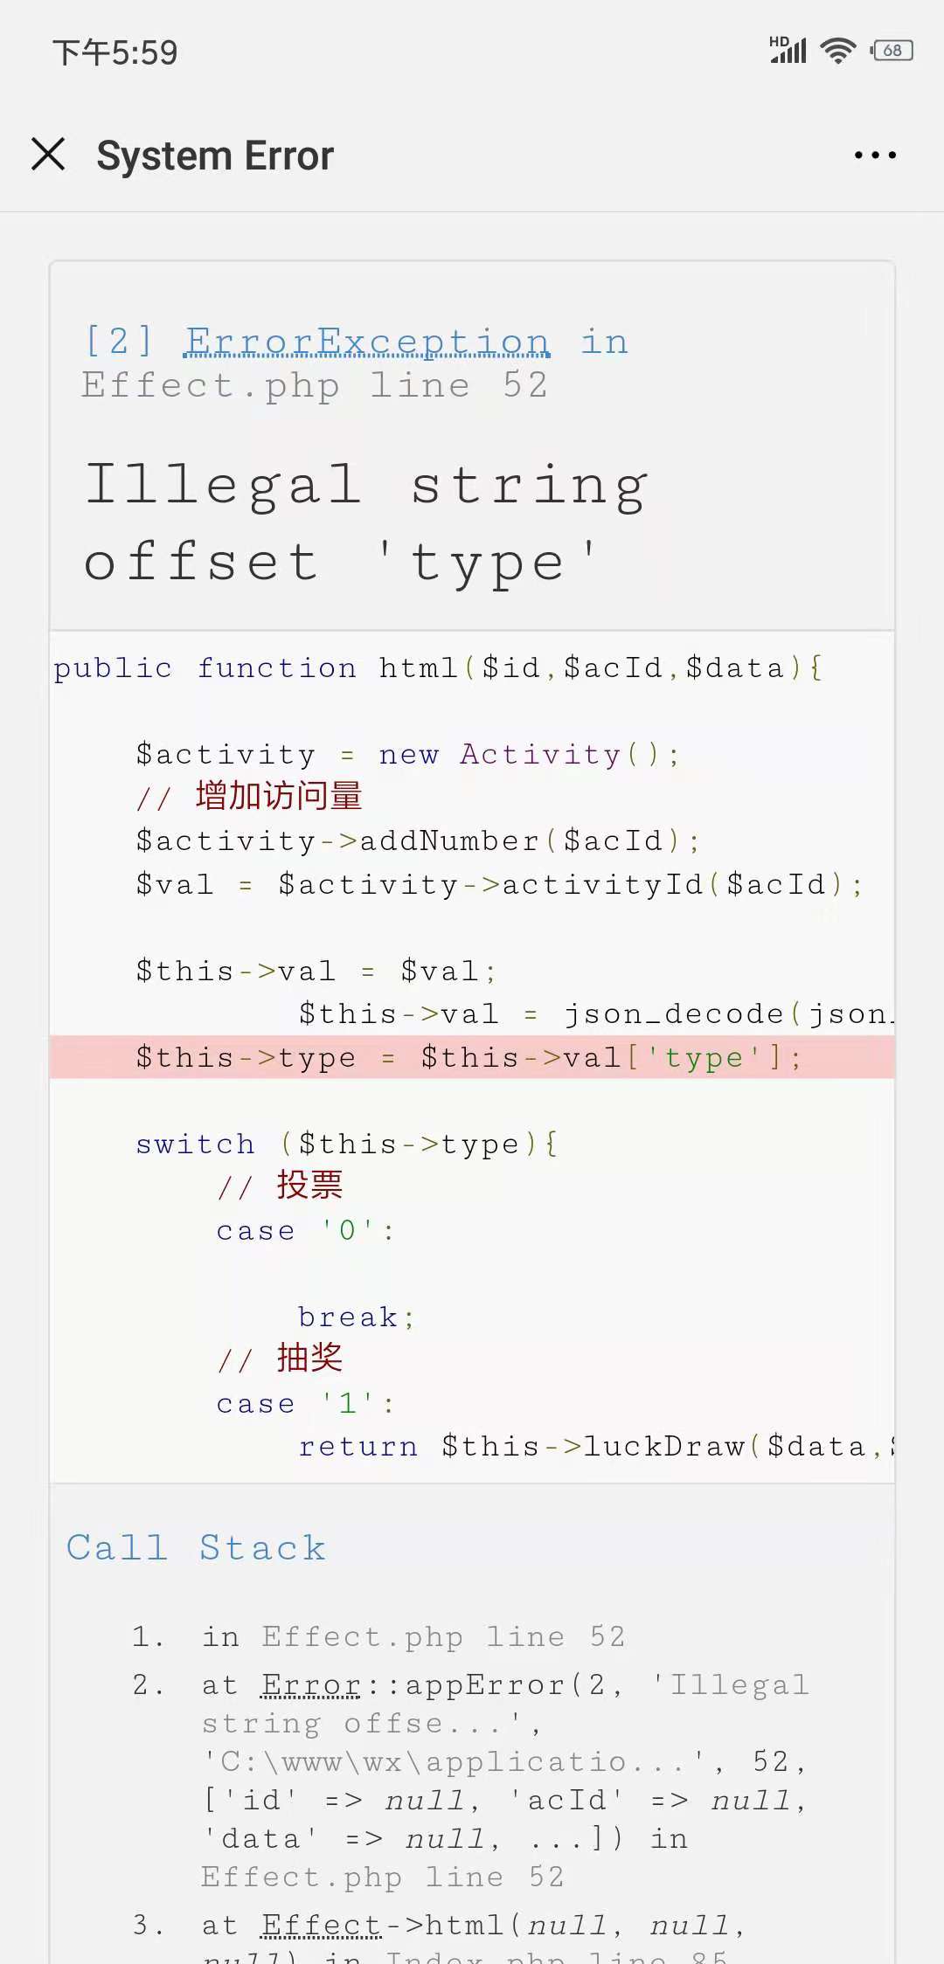
Task: Tap the Effect class link in stack entry 3
Action: [x=322, y=1926]
